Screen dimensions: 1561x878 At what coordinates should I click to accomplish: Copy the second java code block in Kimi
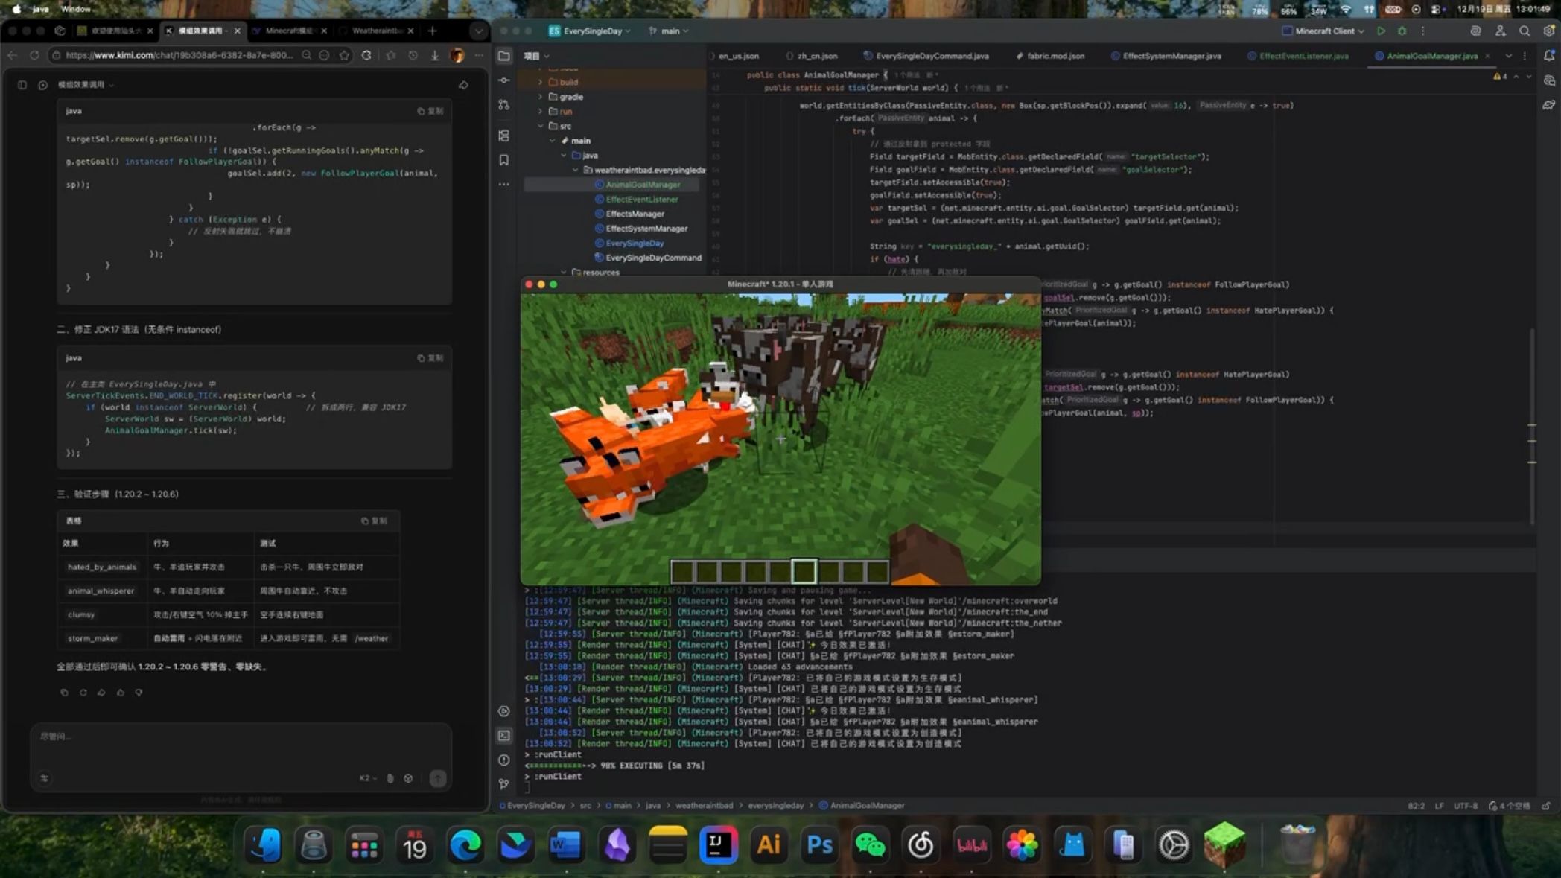coord(430,358)
